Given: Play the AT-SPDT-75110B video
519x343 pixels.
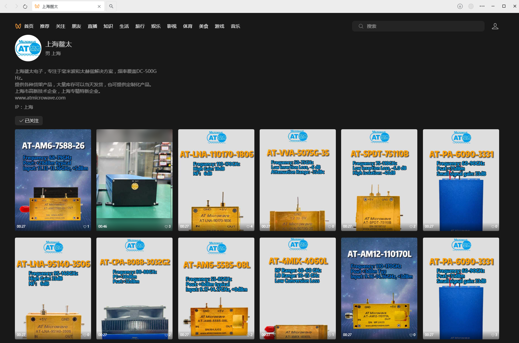Looking at the screenshot, I should [x=379, y=180].
